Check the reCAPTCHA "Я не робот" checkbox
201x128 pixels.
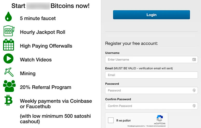coord(111,120)
